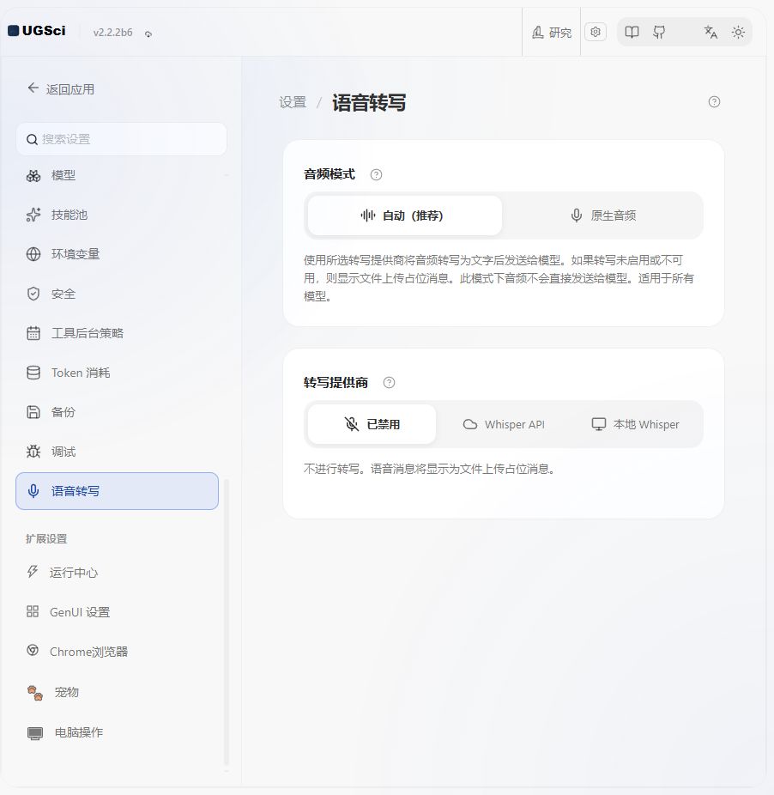
Task: Click the Token 消耗 database icon
Action: point(33,373)
